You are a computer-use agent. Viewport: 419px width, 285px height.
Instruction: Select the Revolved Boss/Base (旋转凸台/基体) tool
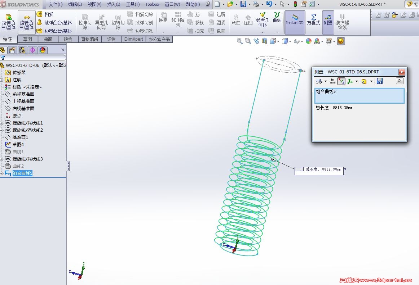[26, 22]
